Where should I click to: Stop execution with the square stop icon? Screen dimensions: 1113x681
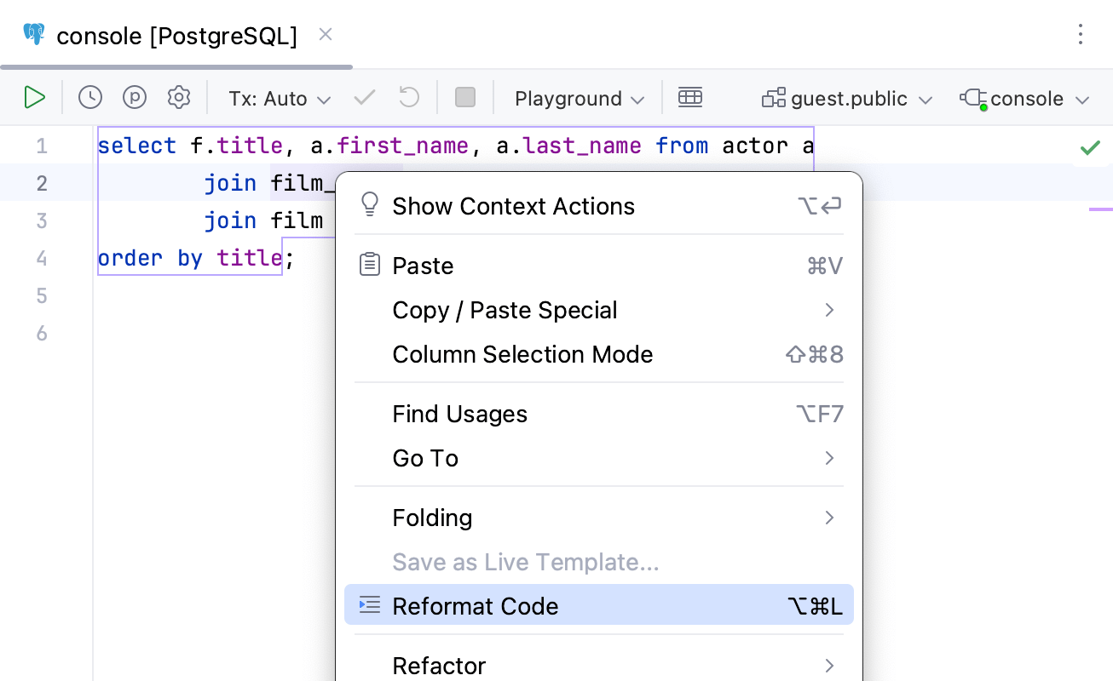click(x=464, y=97)
